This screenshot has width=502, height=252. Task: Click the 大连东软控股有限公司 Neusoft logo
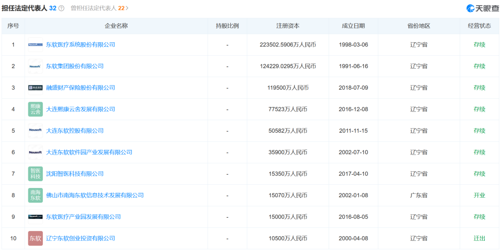pos(35,130)
